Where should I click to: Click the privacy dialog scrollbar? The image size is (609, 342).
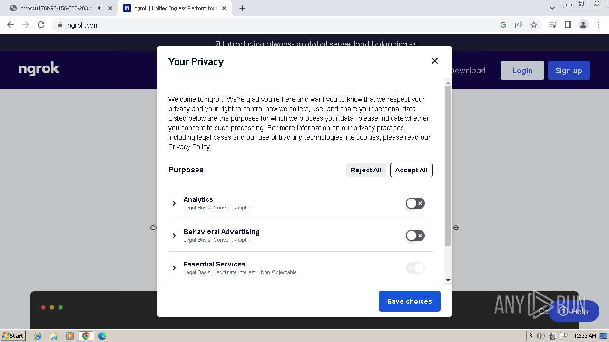pyautogui.click(x=448, y=166)
